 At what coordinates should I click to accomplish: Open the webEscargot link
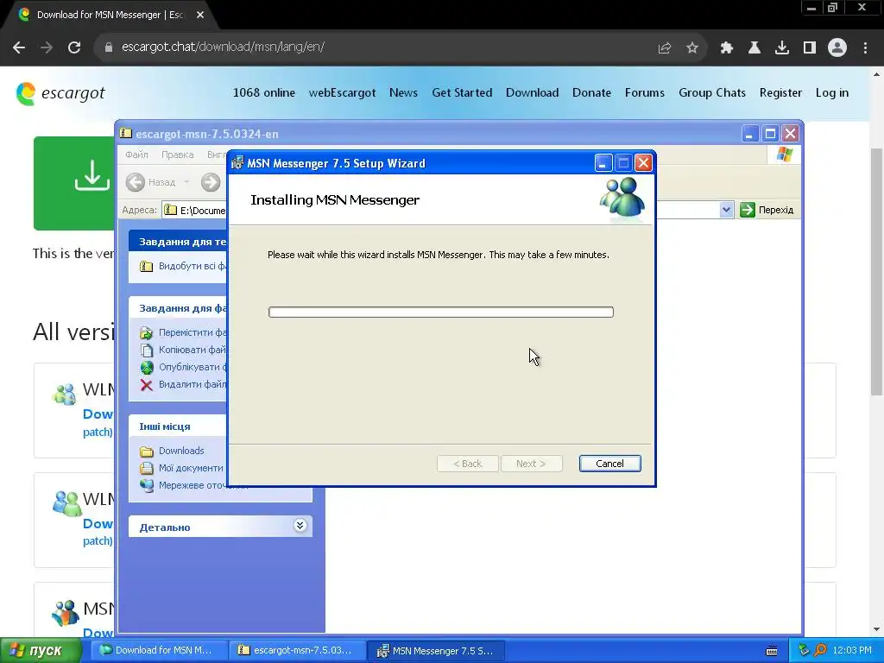(x=342, y=93)
